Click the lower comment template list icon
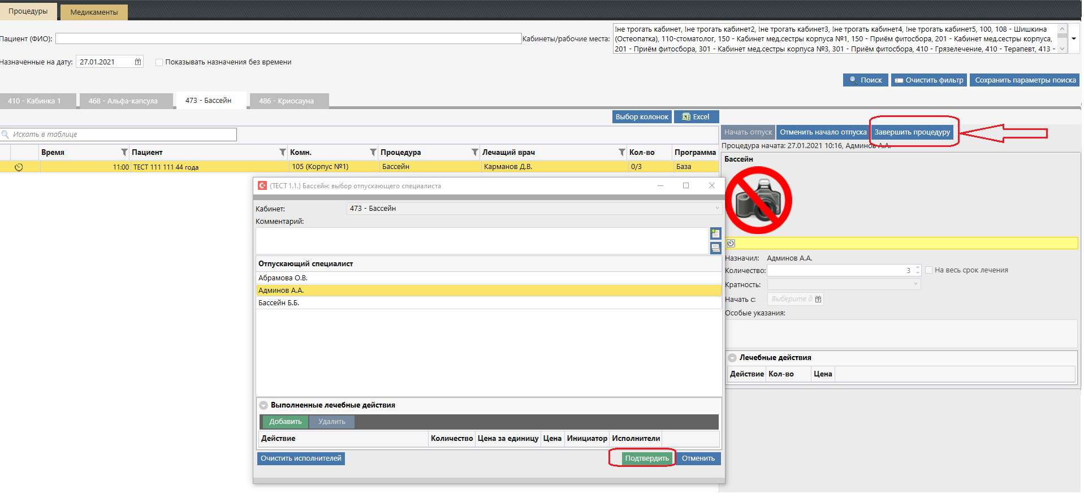 point(715,248)
